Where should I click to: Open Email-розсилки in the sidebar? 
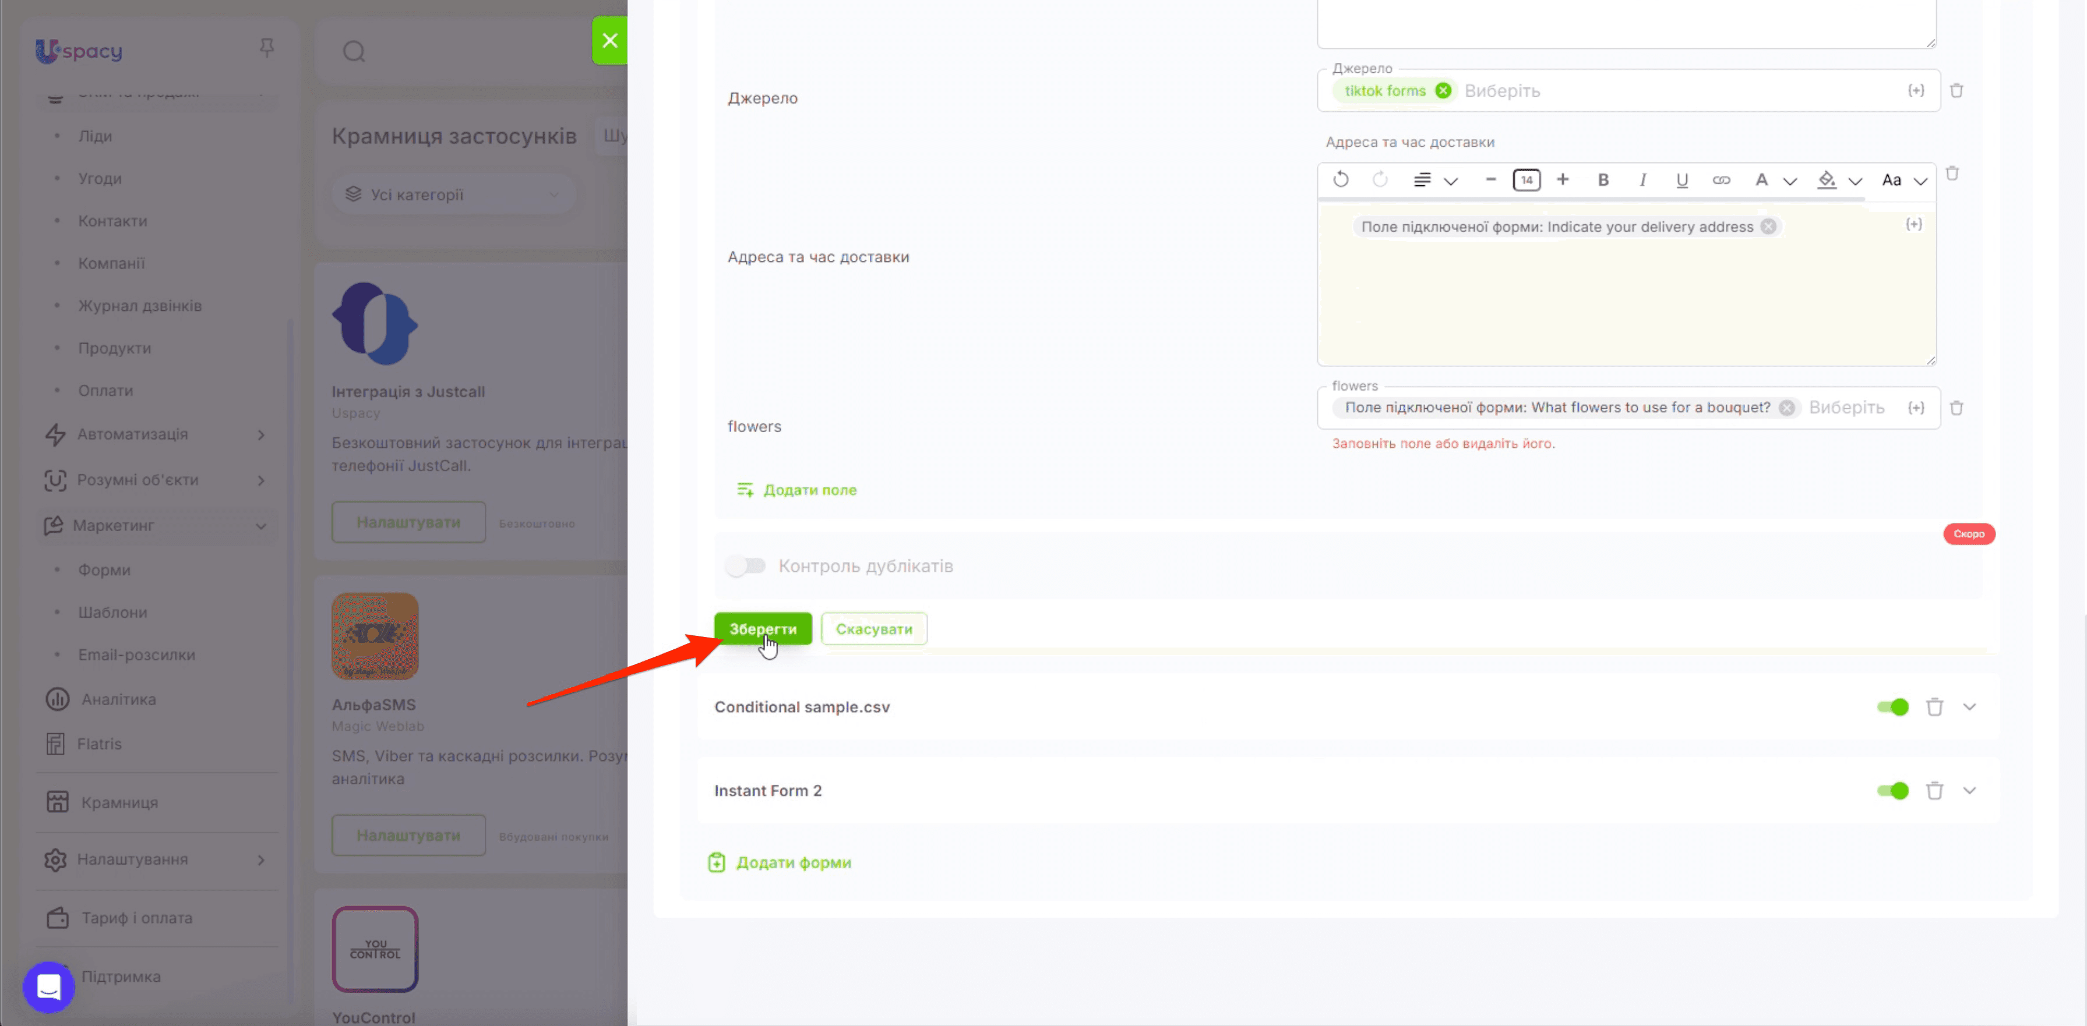click(x=136, y=654)
